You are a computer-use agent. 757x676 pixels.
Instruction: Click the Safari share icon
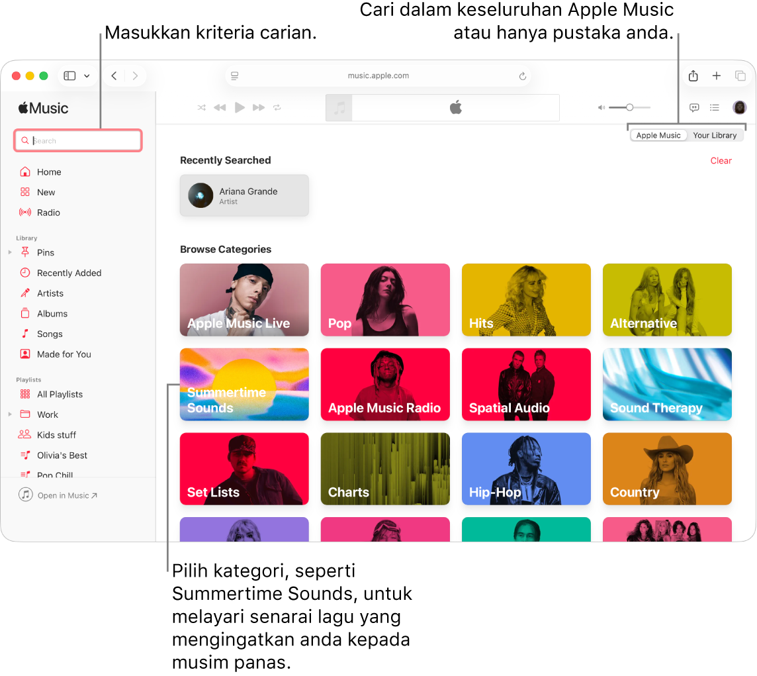pyautogui.click(x=693, y=76)
